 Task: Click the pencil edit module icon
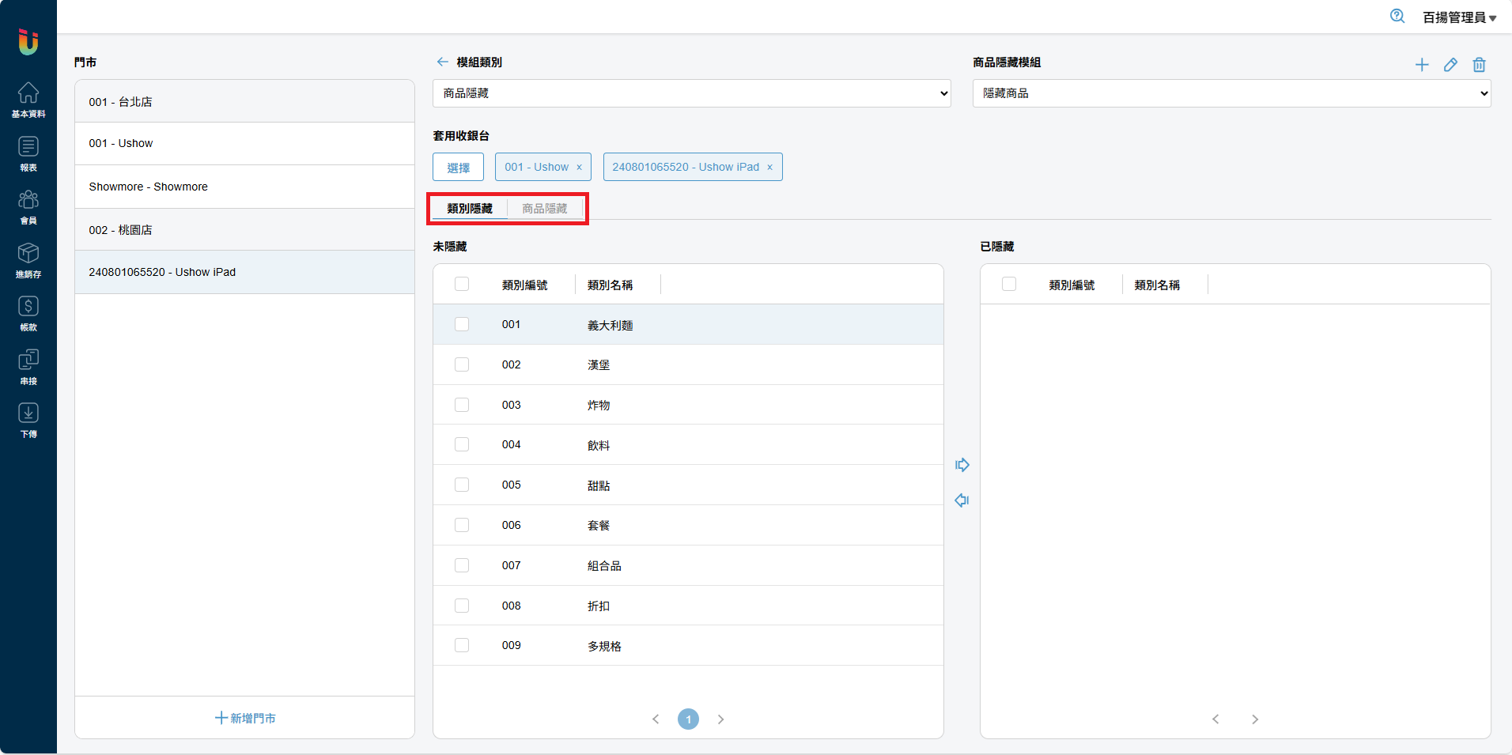point(1450,65)
